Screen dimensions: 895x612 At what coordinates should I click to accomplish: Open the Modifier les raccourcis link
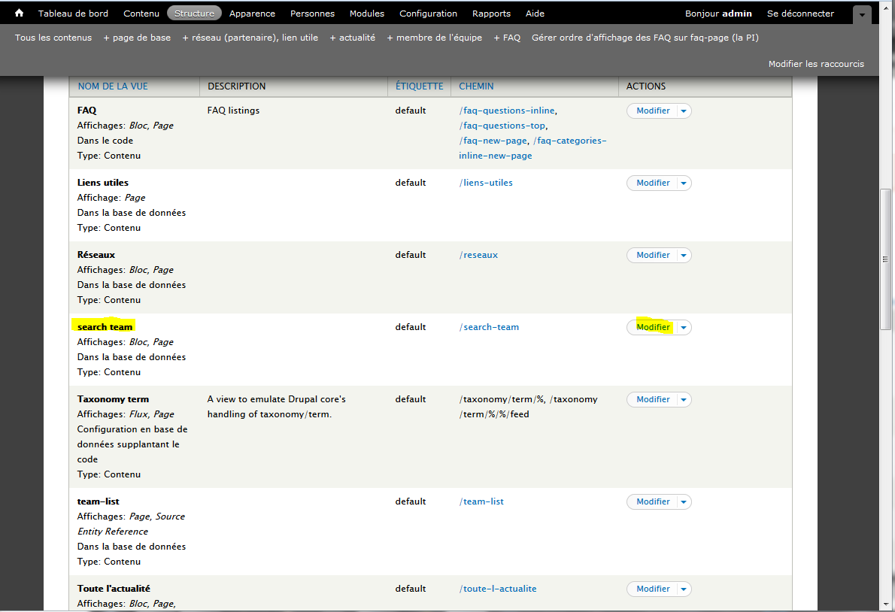pyautogui.click(x=816, y=64)
